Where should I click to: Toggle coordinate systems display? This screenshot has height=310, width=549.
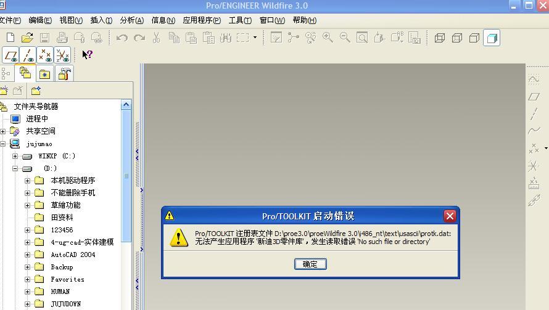coord(62,55)
